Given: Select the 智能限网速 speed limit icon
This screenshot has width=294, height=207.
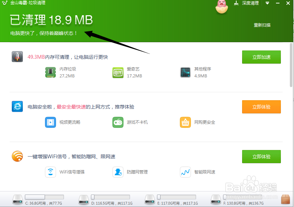Looking at the screenshot, I should pyautogui.click(x=185, y=172).
